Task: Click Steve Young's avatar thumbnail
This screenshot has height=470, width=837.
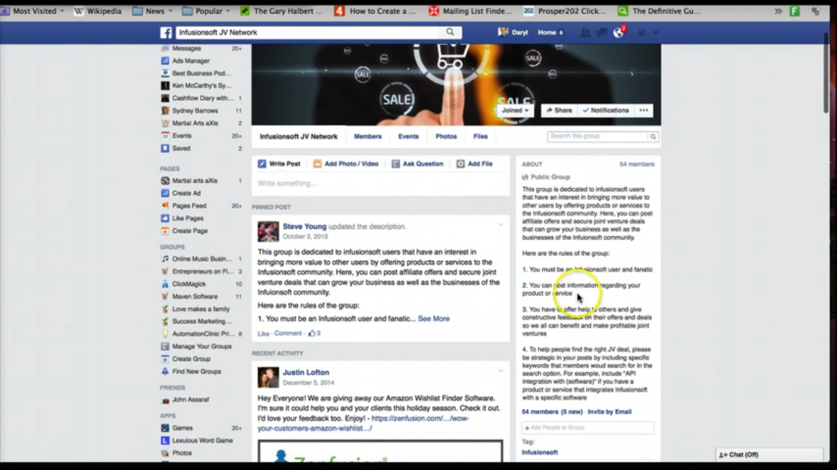Action: [x=268, y=231]
